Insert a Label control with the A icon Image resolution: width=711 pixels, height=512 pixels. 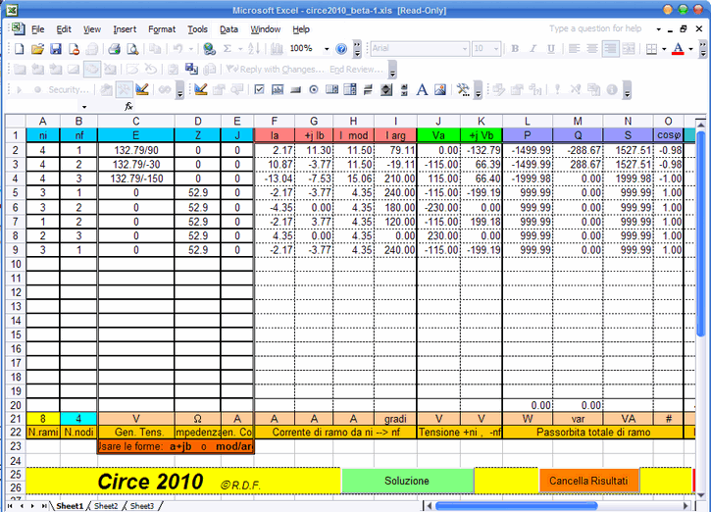click(422, 89)
